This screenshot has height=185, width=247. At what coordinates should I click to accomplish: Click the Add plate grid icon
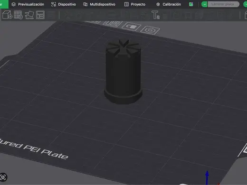point(18,15)
